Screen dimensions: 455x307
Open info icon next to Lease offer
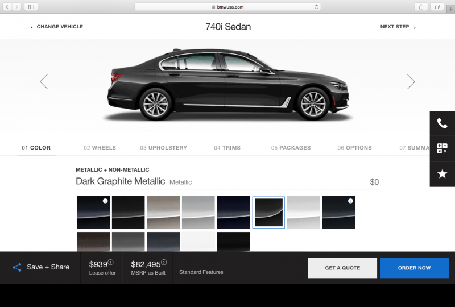coord(110,262)
